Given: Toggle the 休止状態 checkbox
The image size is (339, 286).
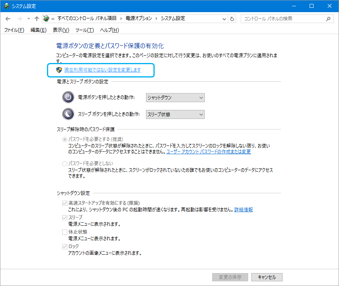Looking at the screenshot, I should [65, 232].
